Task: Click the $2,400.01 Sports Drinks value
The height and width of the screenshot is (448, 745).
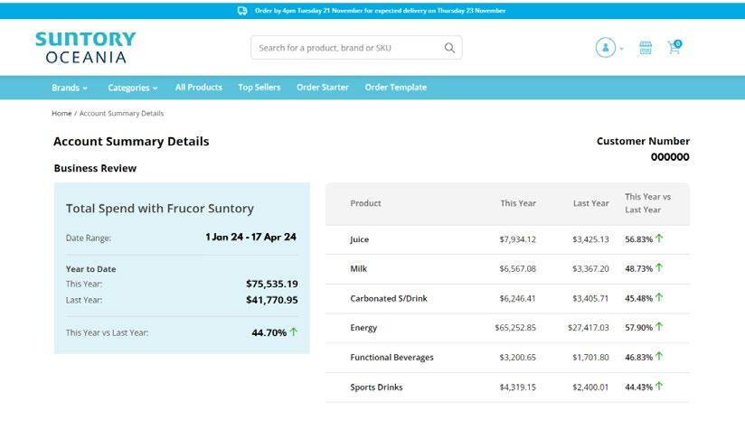Action: 590,387
